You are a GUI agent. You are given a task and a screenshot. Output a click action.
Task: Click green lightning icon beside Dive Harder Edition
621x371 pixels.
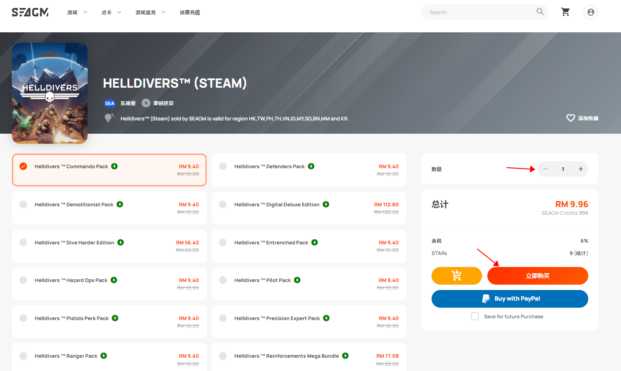click(120, 243)
